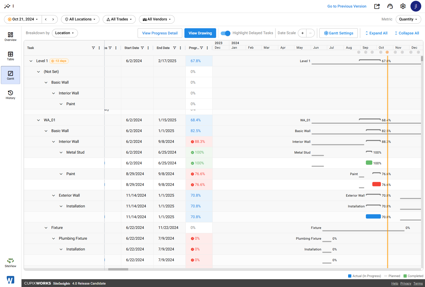Collapse the Plumbing Fixture row

tap(53, 239)
